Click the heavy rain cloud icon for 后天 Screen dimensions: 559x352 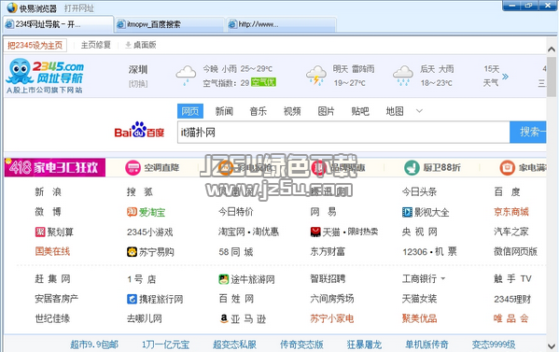(403, 76)
